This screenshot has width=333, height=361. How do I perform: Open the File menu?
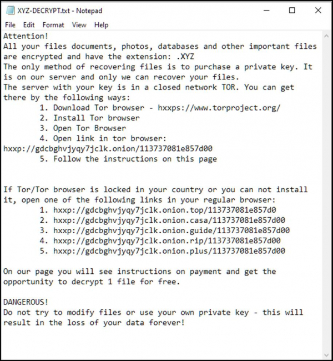10,25
